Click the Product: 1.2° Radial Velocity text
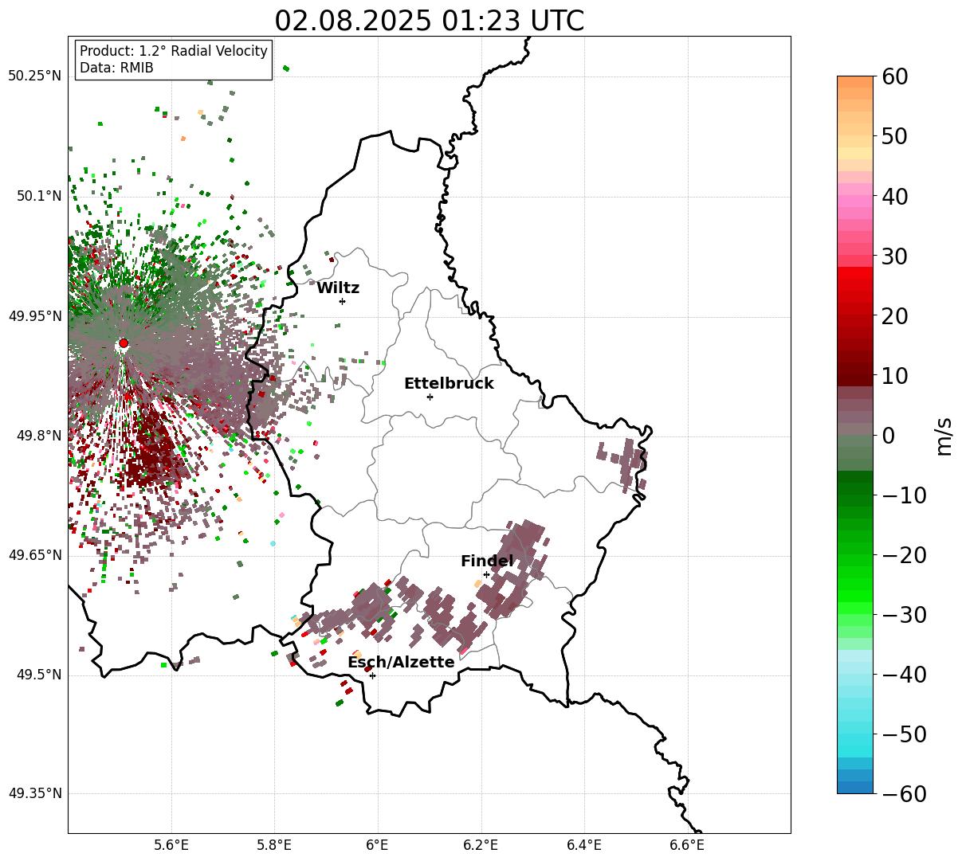This screenshot has width=962, height=861. 174,51
